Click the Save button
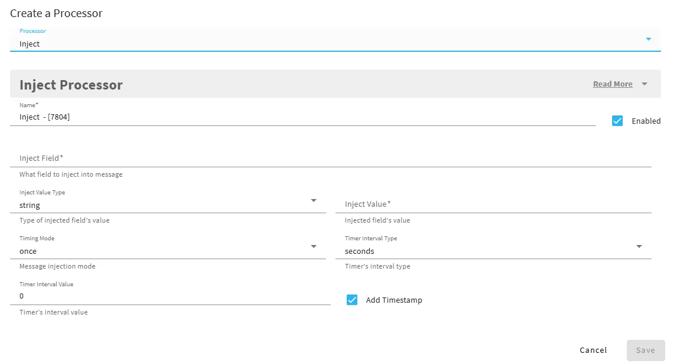674x364 pixels. 646,350
